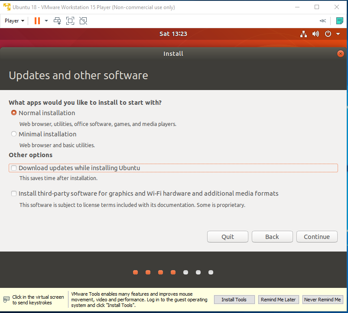Open the Sat 13:23 clock menu
This screenshot has height=313, width=348.
click(x=173, y=34)
